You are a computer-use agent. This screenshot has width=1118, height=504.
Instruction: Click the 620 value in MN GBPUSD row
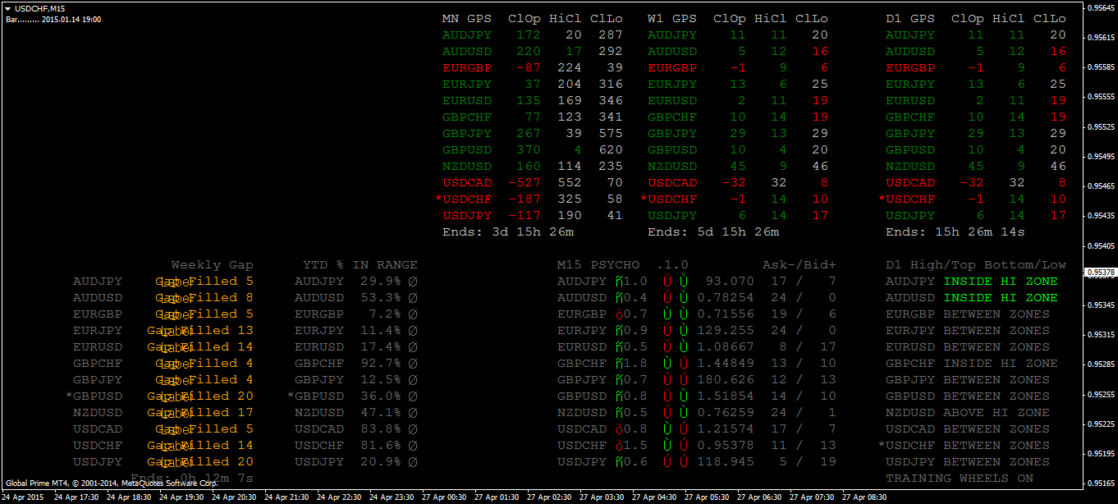pos(611,149)
